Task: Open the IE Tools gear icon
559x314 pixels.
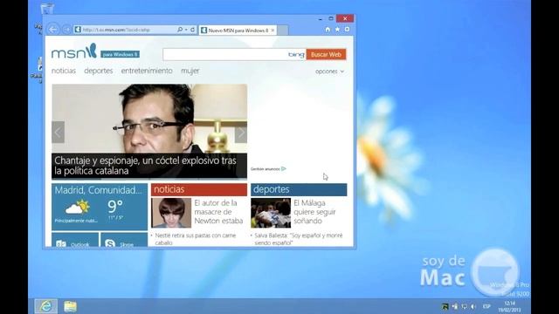Action: coord(348,30)
